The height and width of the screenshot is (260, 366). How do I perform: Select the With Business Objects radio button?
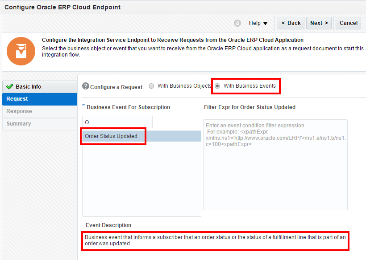151,86
